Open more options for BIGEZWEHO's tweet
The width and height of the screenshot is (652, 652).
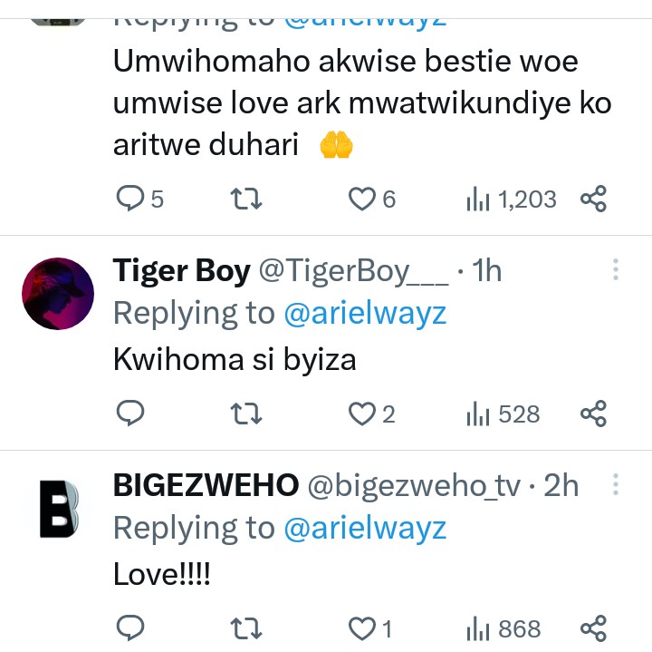pyautogui.click(x=616, y=485)
